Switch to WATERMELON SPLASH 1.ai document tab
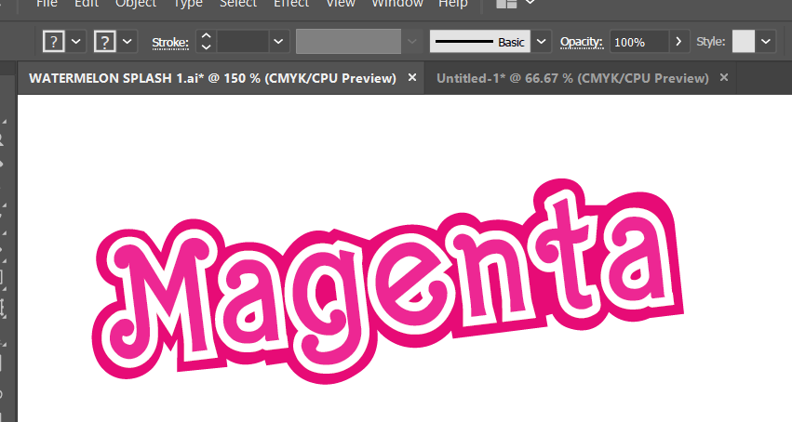This screenshot has width=792, height=422. pyautogui.click(x=212, y=78)
